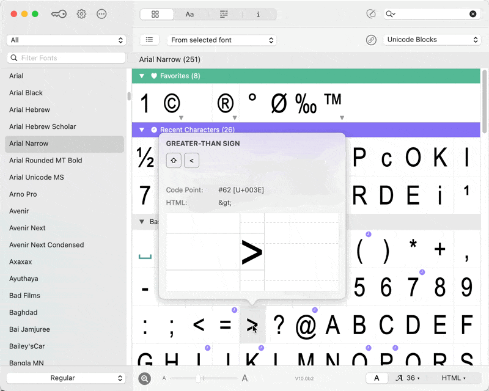
Task: Select Arial Rounded MT Bold in font list
Action: coord(45,161)
